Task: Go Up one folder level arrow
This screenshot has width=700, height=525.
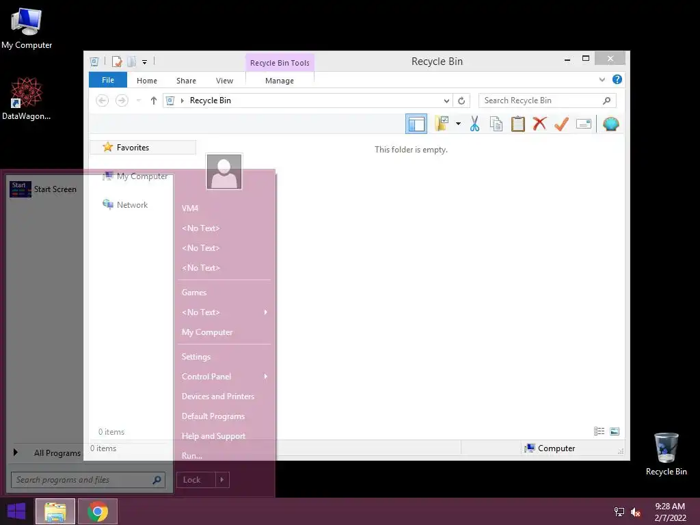Action: pos(154,100)
